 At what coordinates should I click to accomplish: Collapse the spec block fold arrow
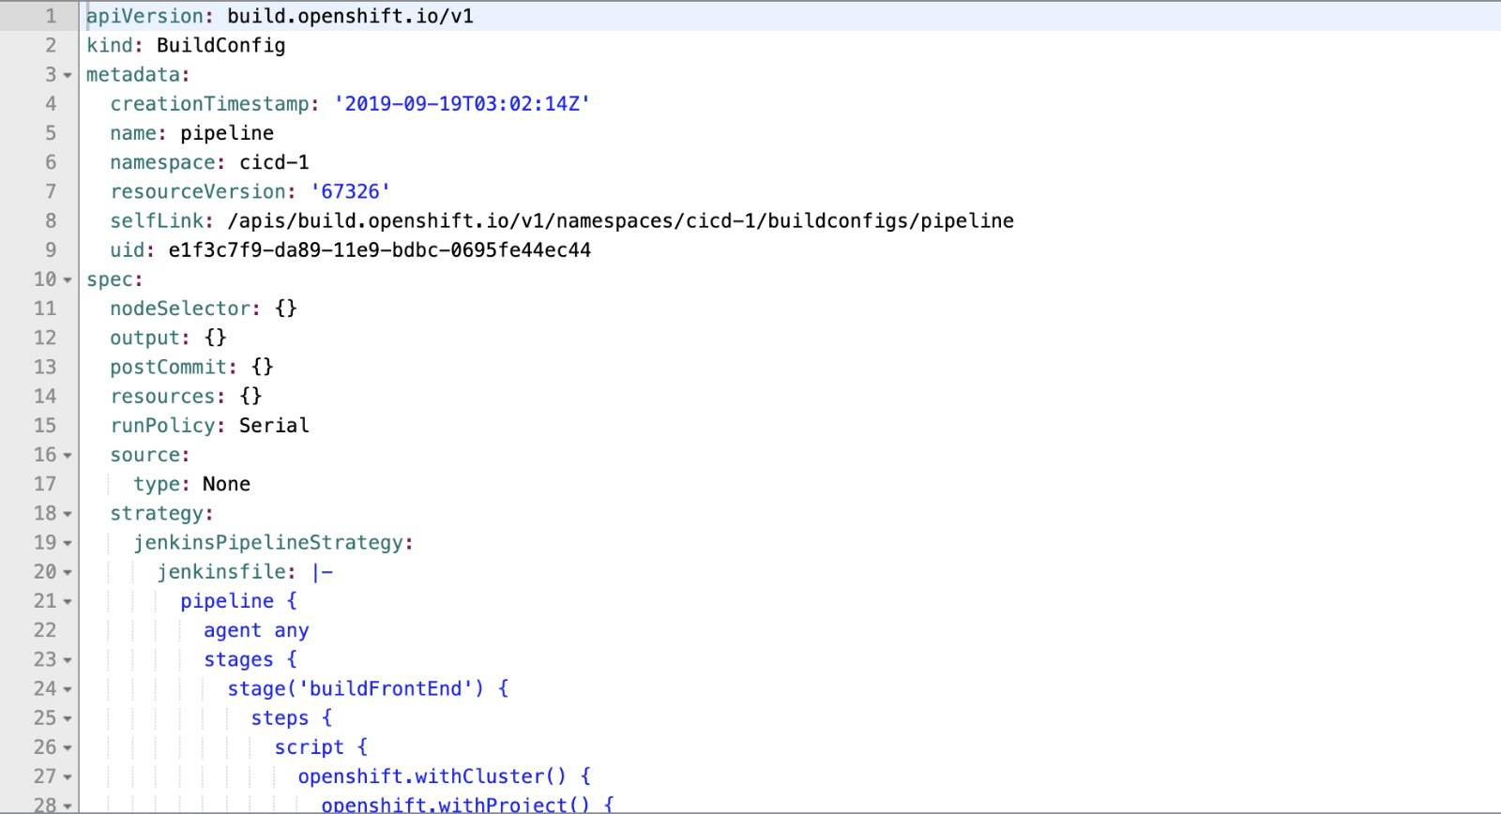[68, 279]
